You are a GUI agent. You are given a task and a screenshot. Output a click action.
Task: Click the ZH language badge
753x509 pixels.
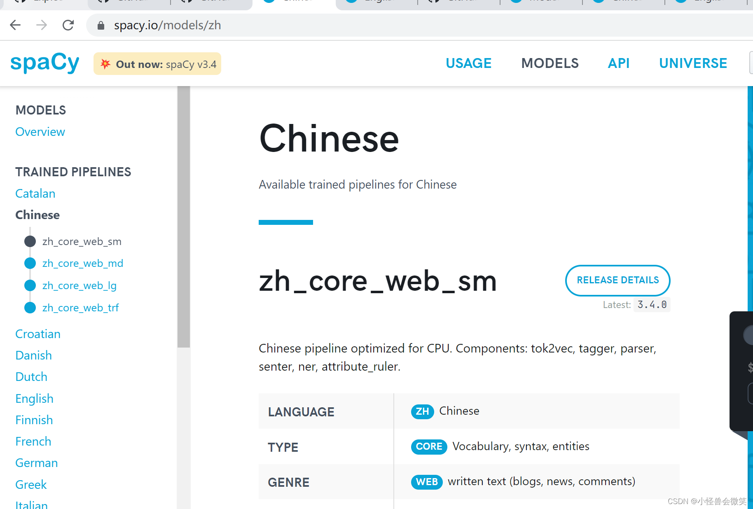point(422,411)
